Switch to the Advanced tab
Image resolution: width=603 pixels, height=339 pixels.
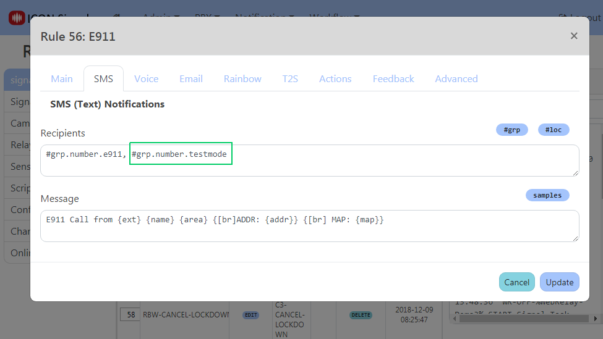coord(456,78)
